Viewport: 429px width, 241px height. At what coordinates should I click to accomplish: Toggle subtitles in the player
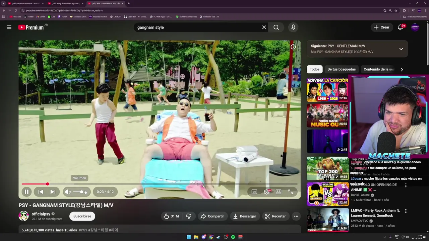point(254,192)
